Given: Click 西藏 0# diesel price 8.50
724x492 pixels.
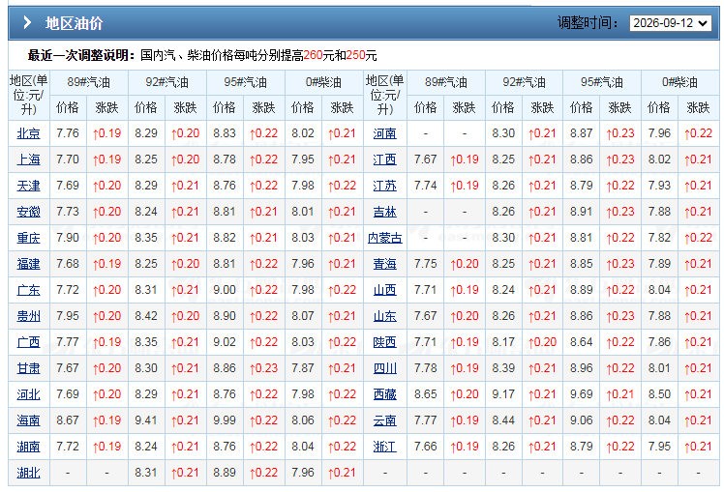Looking at the screenshot, I should click(659, 394).
